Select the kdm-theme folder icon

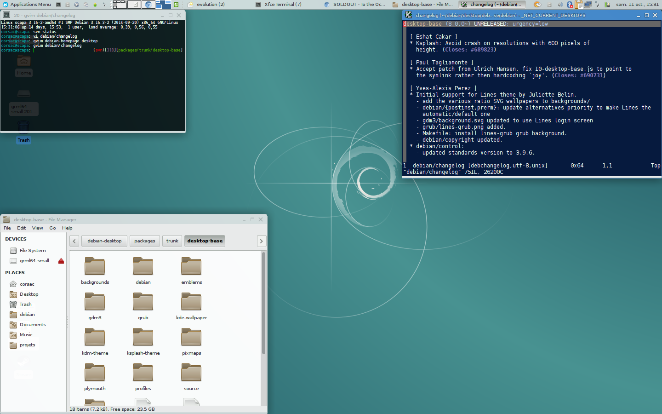tap(95, 337)
